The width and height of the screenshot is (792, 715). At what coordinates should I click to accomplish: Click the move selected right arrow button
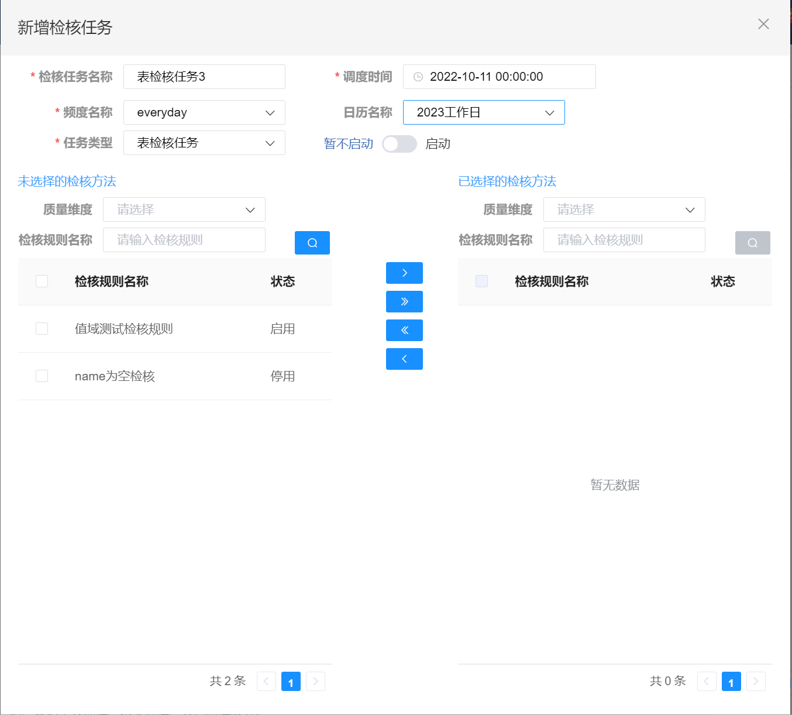pyautogui.click(x=404, y=273)
